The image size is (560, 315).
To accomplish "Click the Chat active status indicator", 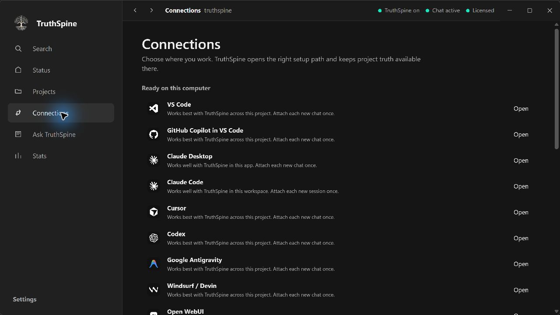I will tap(443, 10).
